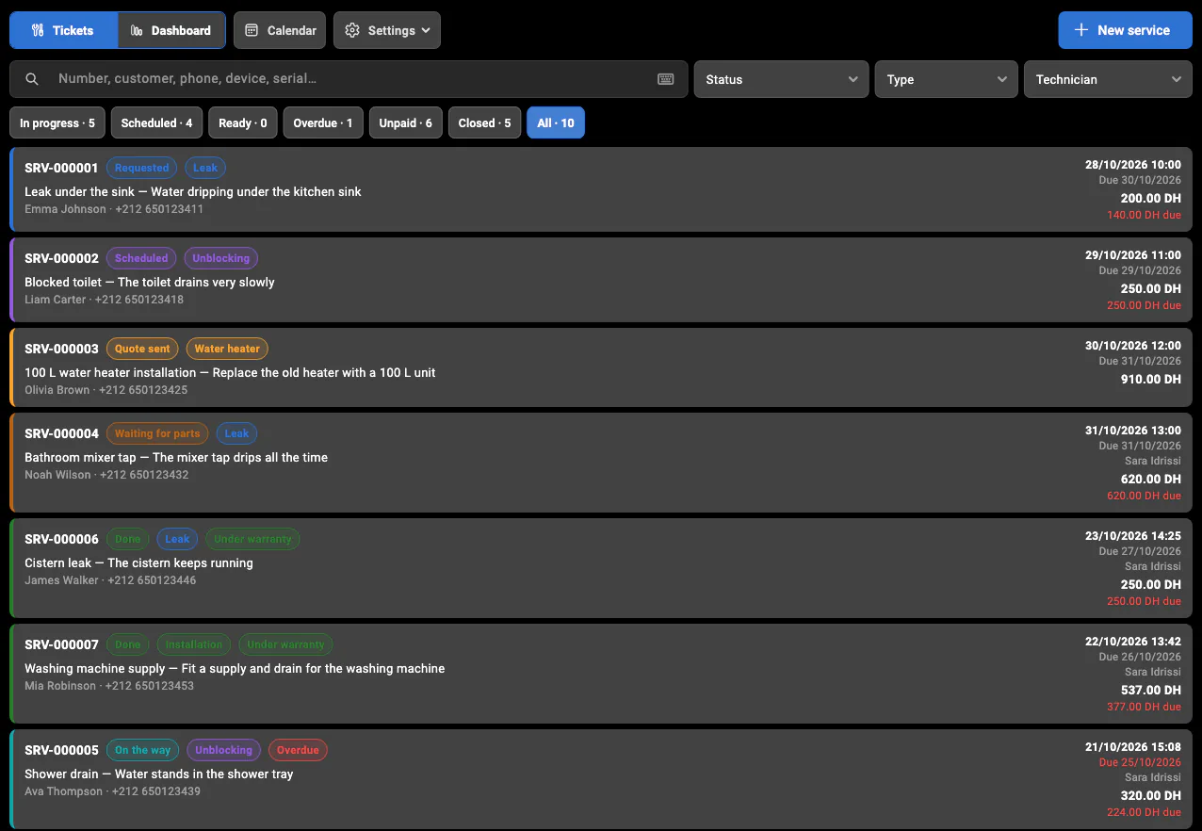Switch to the Tickets view
This screenshot has width=1202, height=831.
[63, 30]
